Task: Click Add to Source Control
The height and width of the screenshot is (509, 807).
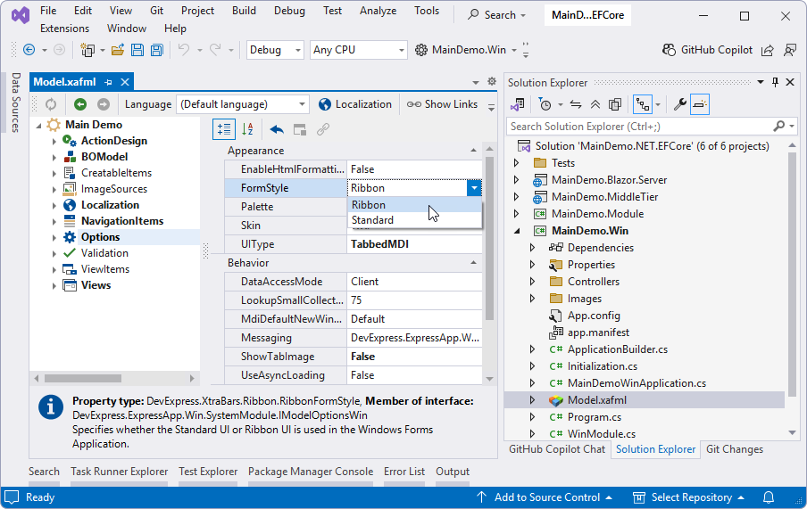Action: pos(545,497)
